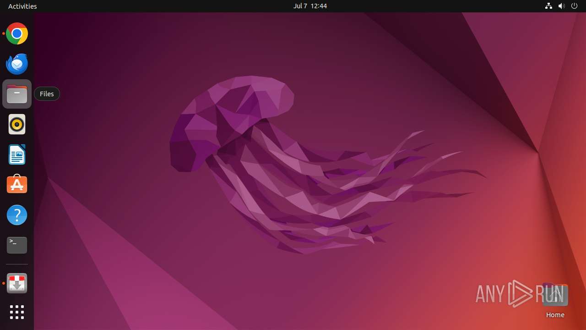The height and width of the screenshot is (330, 586).
Task: Show Applications grid
Action: [17, 312]
